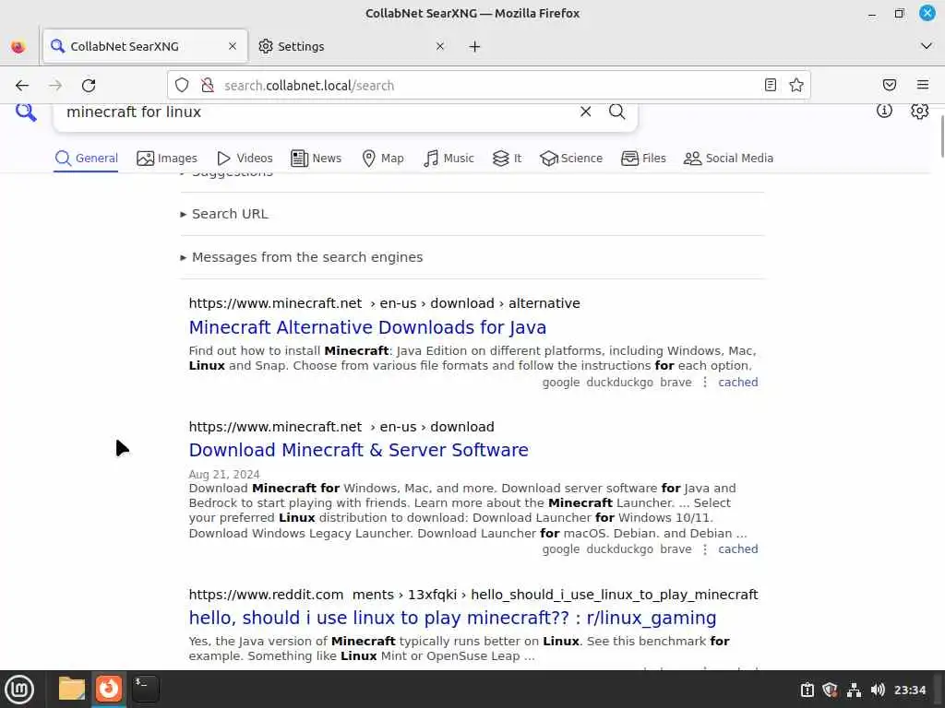Reload the current page
The height and width of the screenshot is (708, 945).
(x=89, y=86)
